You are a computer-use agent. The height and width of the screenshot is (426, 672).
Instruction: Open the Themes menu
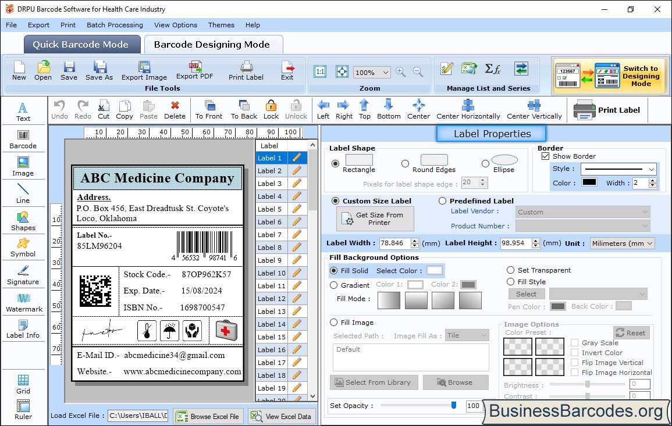(221, 25)
